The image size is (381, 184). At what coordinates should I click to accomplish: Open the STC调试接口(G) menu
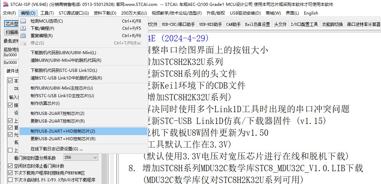coord(74,13)
